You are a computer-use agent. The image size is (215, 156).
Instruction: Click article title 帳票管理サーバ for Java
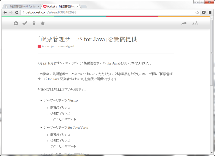click(87, 39)
